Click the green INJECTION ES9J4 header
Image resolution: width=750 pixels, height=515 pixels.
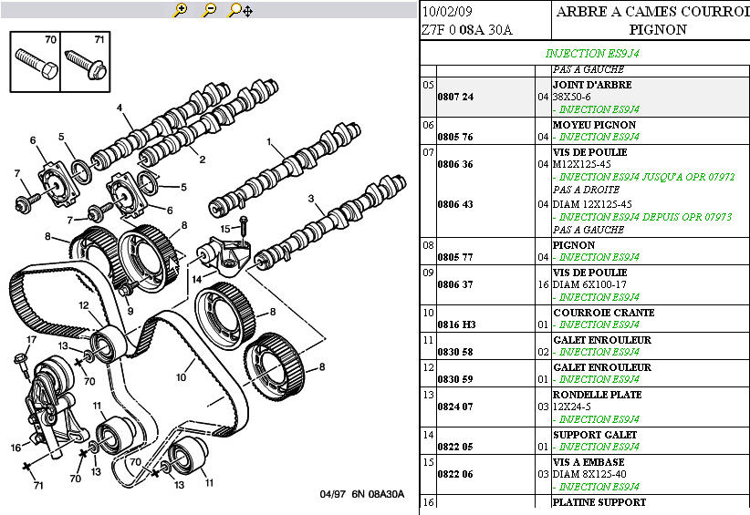(591, 54)
